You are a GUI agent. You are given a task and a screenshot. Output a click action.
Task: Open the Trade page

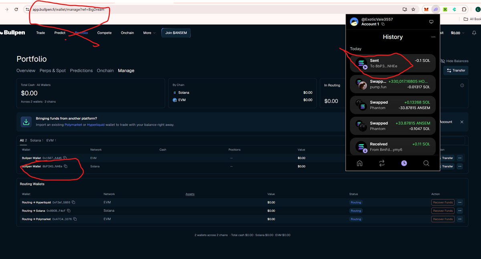point(40,33)
